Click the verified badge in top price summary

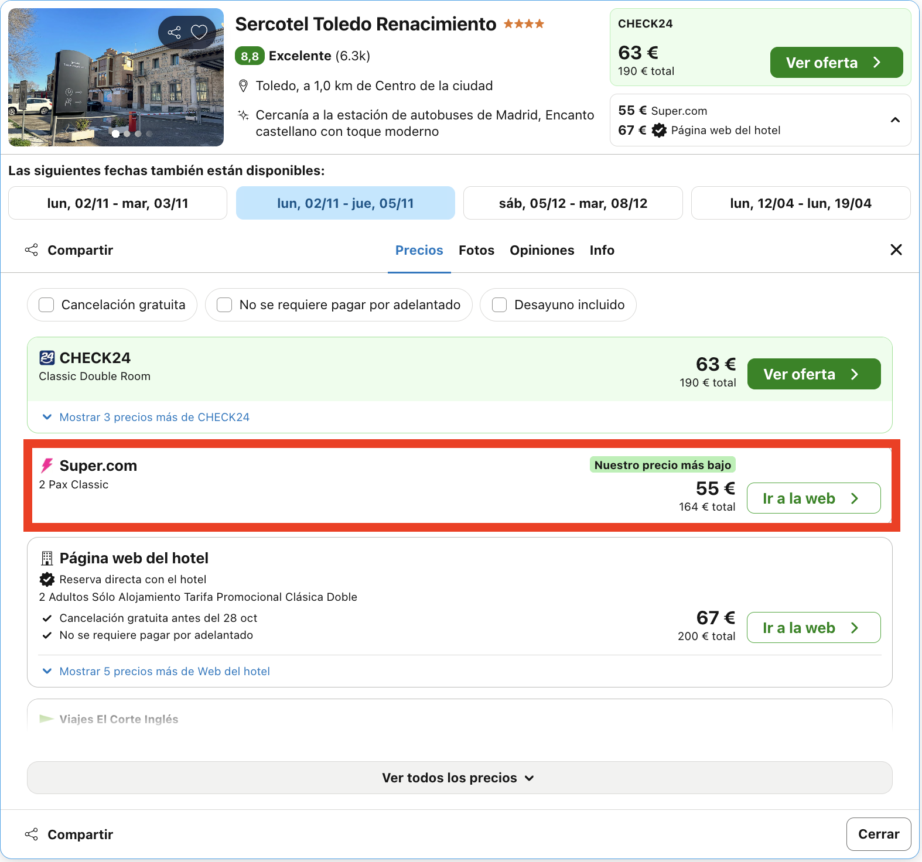pyautogui.click(x=660, y=130)
